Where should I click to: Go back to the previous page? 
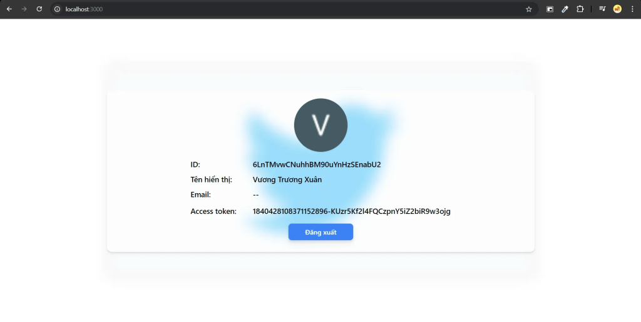tap(9, 9)
